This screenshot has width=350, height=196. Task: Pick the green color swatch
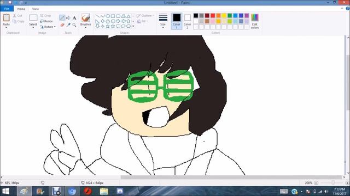click(x=230, y=16)
